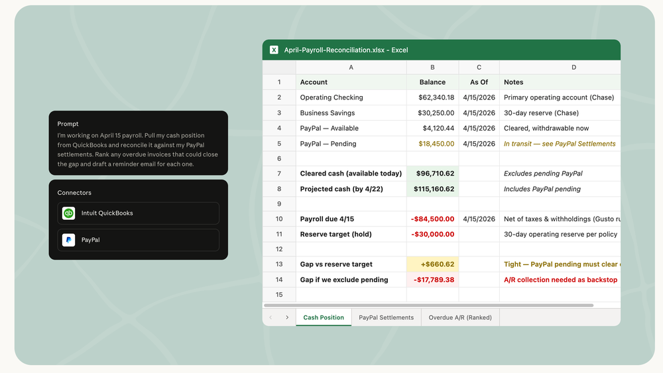Image resolution: width=663 pixels, height=373 pixels.
Task: Click the Payroll due 4/15 cell
Action: pyautogui.click(x=351, y=219)
